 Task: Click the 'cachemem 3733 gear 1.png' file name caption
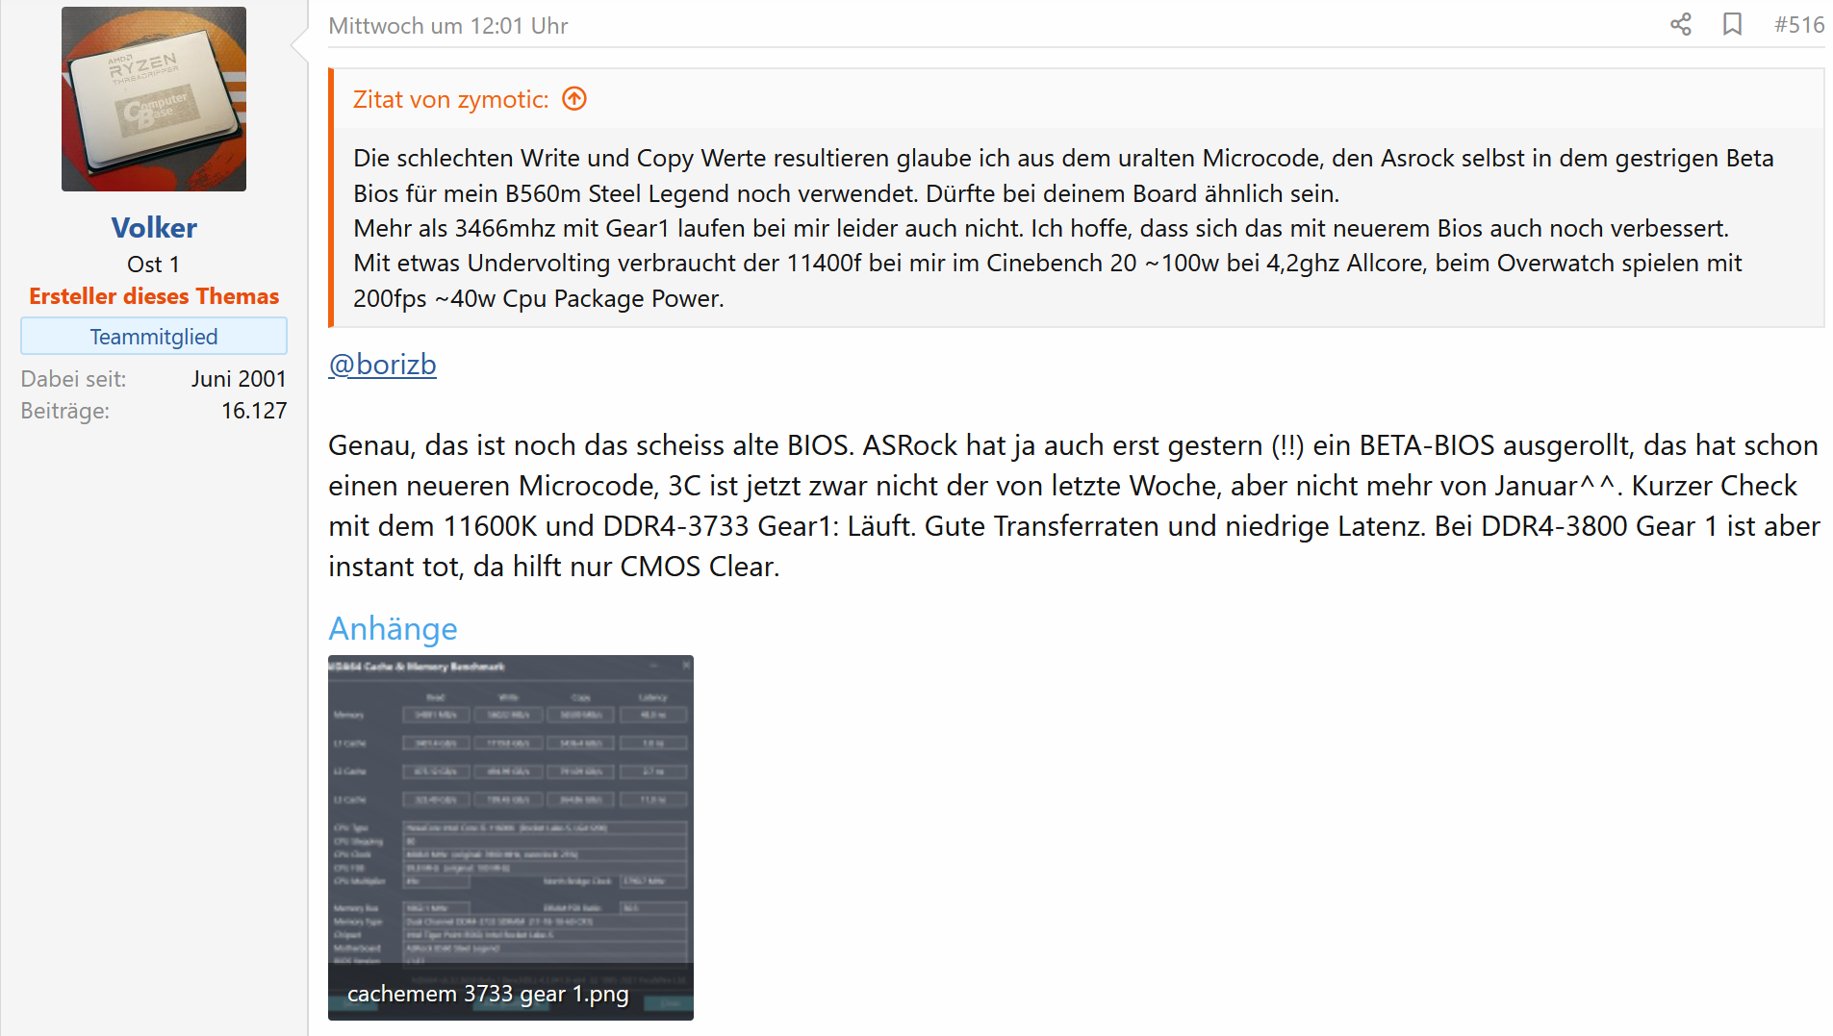tap(488, 994)
